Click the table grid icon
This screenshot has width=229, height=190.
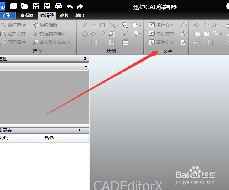click(x=125, y=42)
